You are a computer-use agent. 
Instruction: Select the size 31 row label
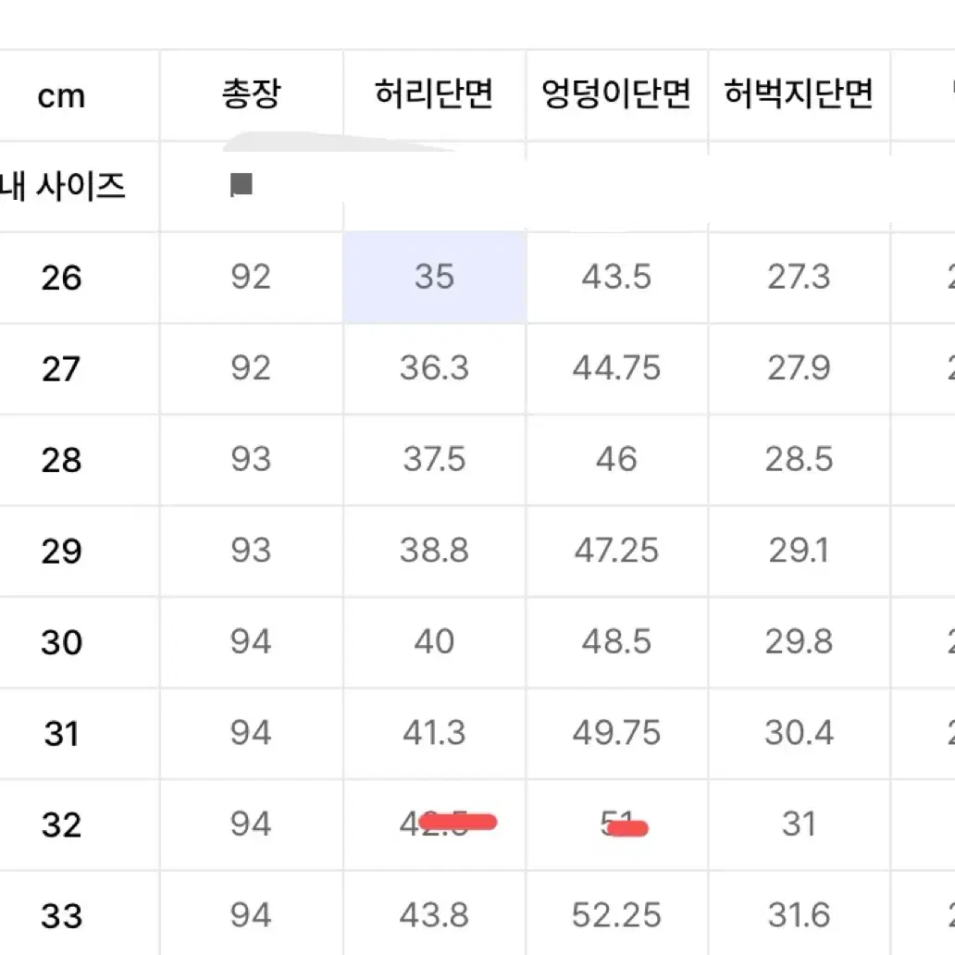(61, 733)
